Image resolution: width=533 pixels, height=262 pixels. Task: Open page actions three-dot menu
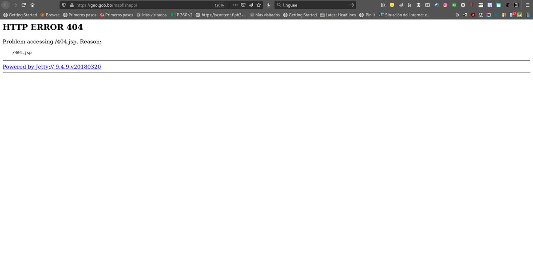click(x=235, y=5)
